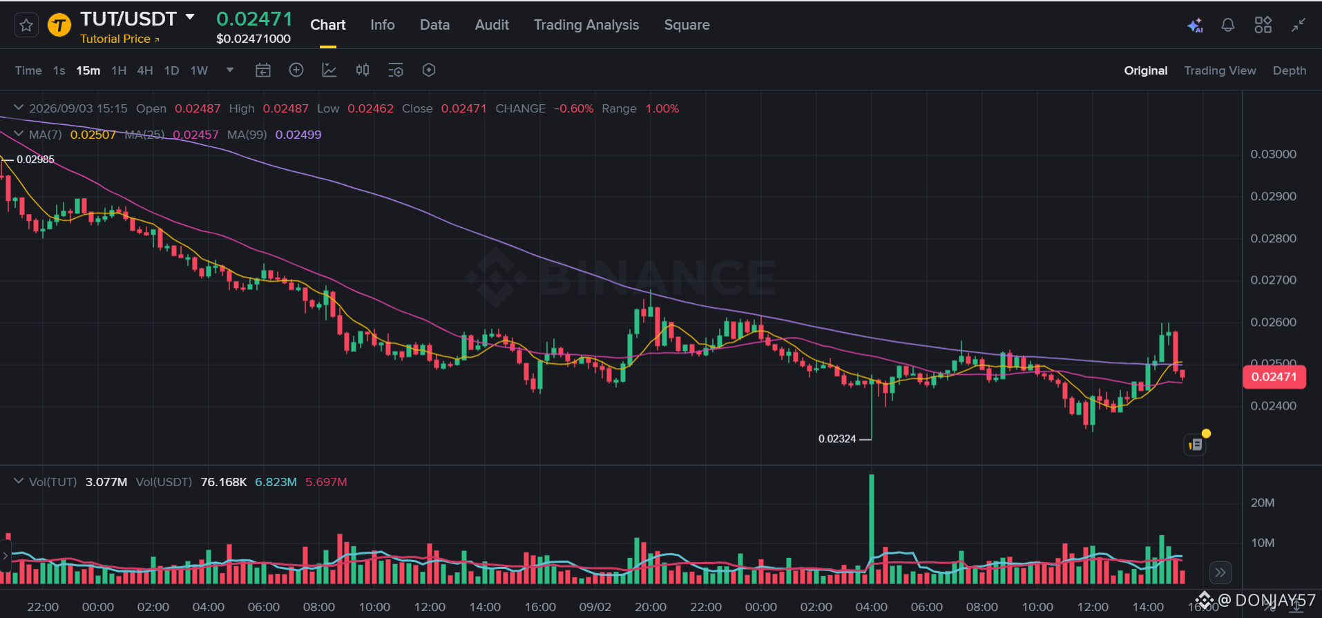Switch chart view to Depth
The width and height of the screenshot is (1322, 618).
click(x=1290, y=70)
